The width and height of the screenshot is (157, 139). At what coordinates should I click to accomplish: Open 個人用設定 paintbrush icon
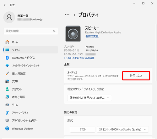(7, 73)
